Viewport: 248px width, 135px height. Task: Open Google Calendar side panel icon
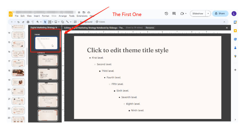coord(235,22)
